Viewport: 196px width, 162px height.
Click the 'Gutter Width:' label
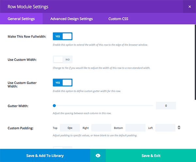click(x=18, y=106)
